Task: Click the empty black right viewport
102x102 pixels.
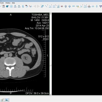Action: (77, 54)
